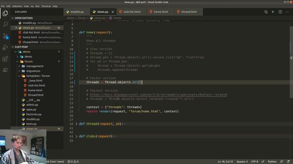Image resolution: width=293 pixels, height=164 pixels.
Task: Click the Open Changes icon in editor toolbar
Action: tap(266, 12)
